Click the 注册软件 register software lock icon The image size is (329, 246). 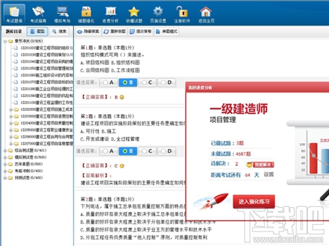click(182, 14)
